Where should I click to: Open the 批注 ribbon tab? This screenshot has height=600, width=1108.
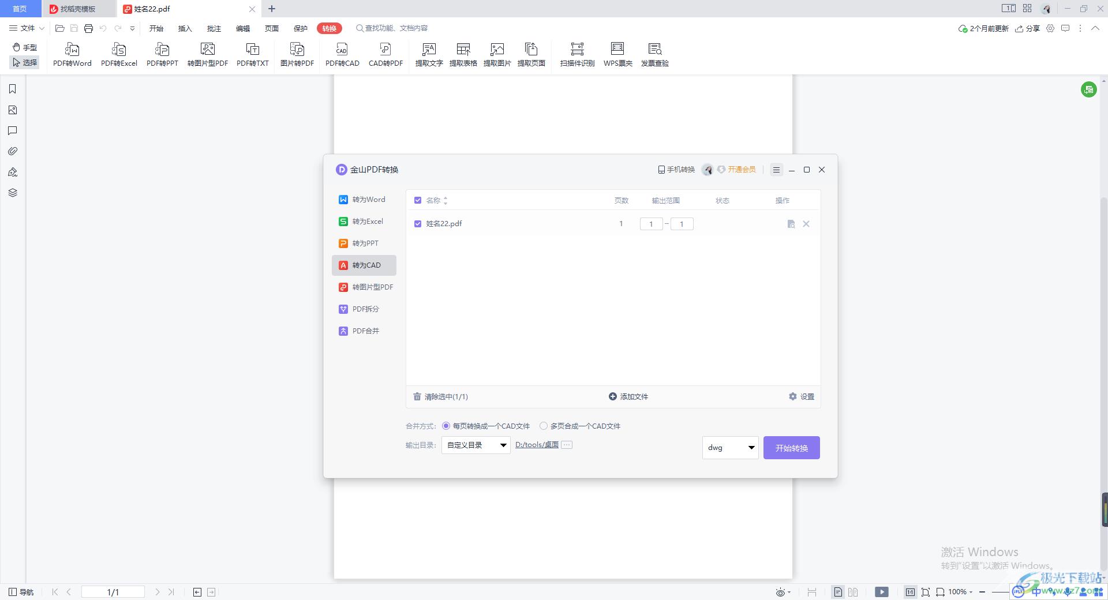click(x=214, y=28)
